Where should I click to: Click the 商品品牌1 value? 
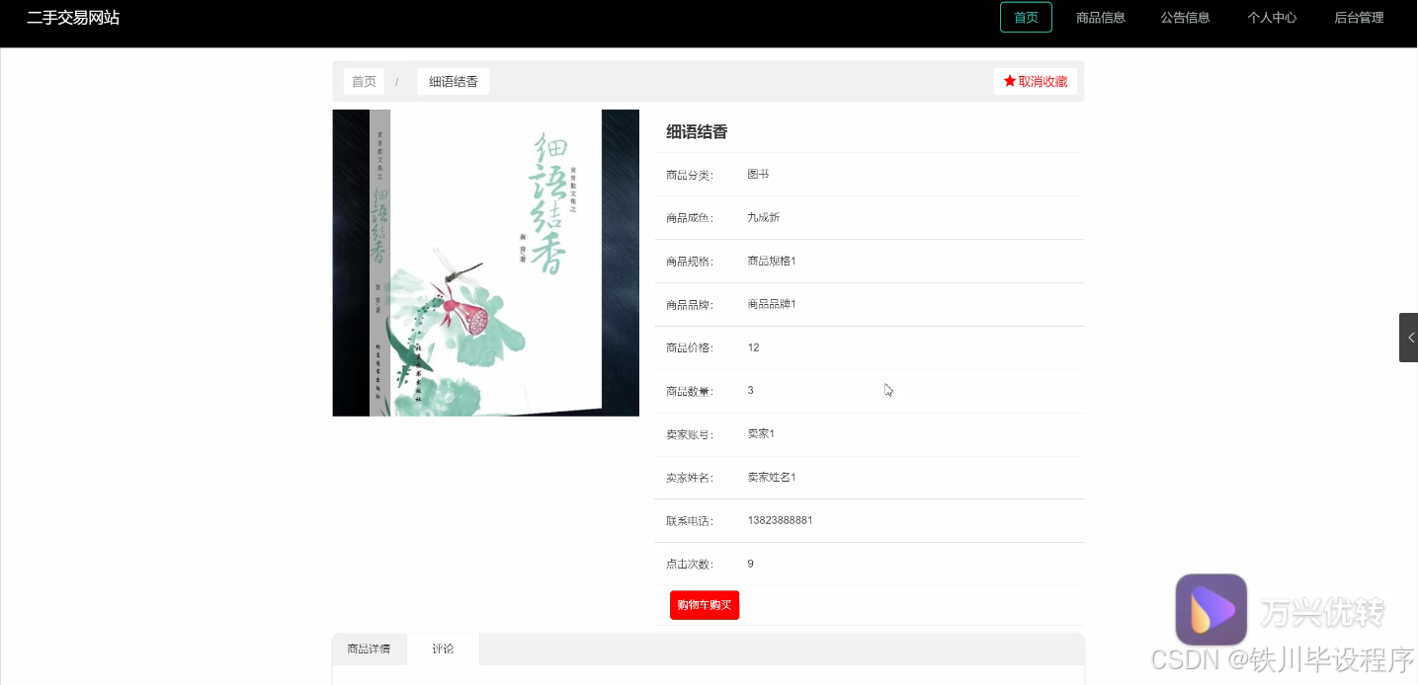[772, 304]
